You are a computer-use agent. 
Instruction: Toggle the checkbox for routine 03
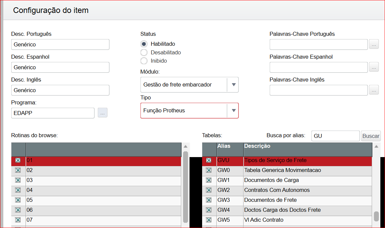click(18, 180)
